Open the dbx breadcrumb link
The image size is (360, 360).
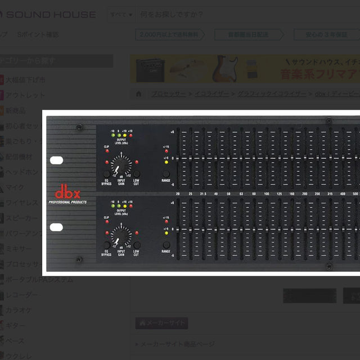tap(337, 94)
